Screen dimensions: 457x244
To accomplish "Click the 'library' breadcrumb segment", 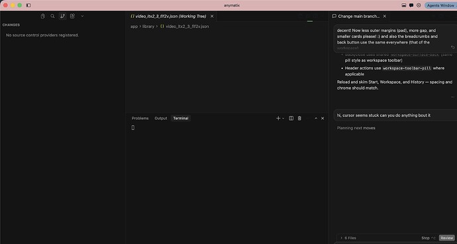I will [x=148, y=27].
